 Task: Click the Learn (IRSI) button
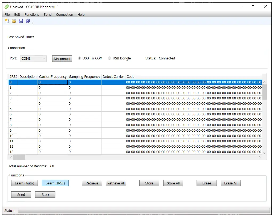(55, 183)
